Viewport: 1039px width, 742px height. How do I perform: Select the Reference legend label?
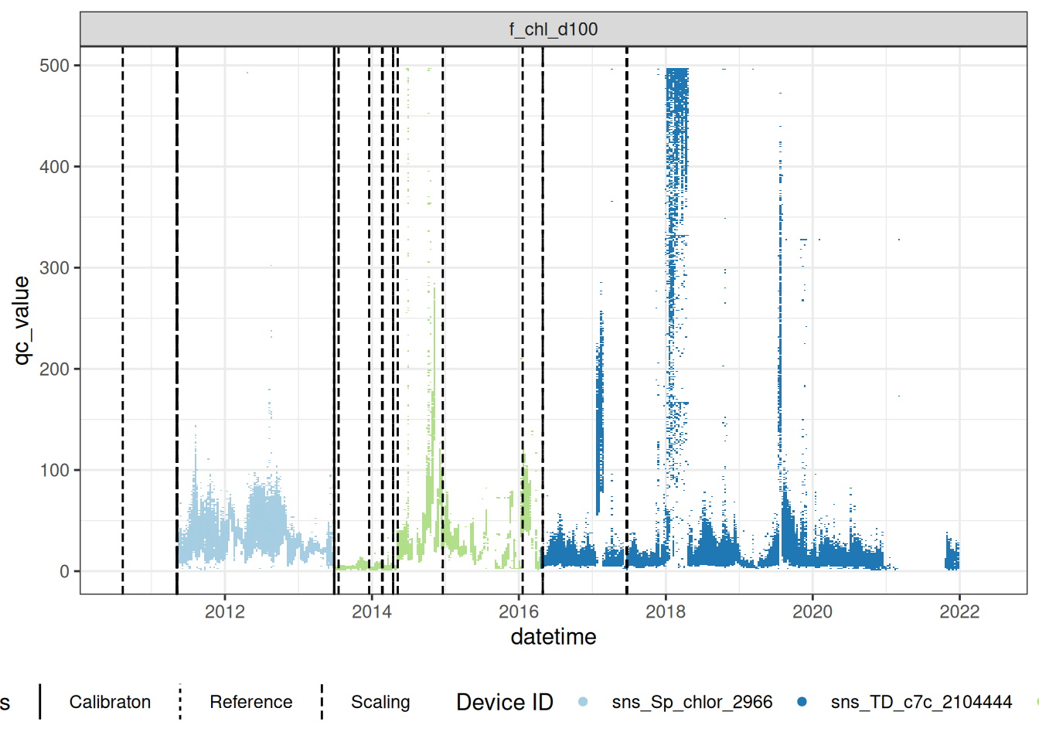[x=250, y=702]
